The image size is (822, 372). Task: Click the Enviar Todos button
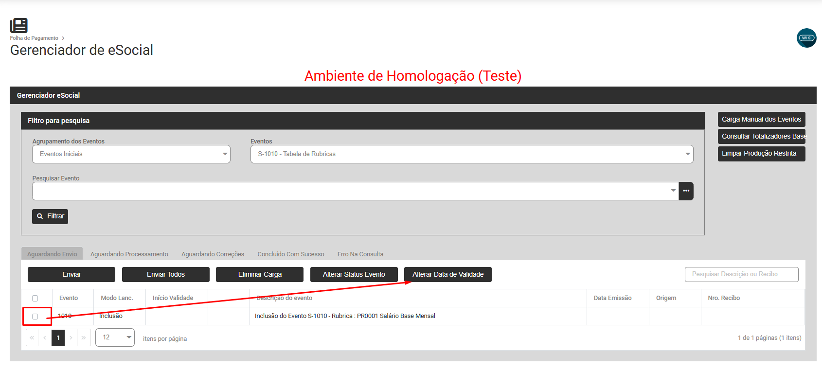(x=166, y=275)
